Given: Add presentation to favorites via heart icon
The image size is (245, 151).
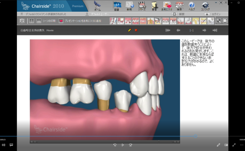Looking at the screenshot, I should pyautogui.click(x=61, y=21).
